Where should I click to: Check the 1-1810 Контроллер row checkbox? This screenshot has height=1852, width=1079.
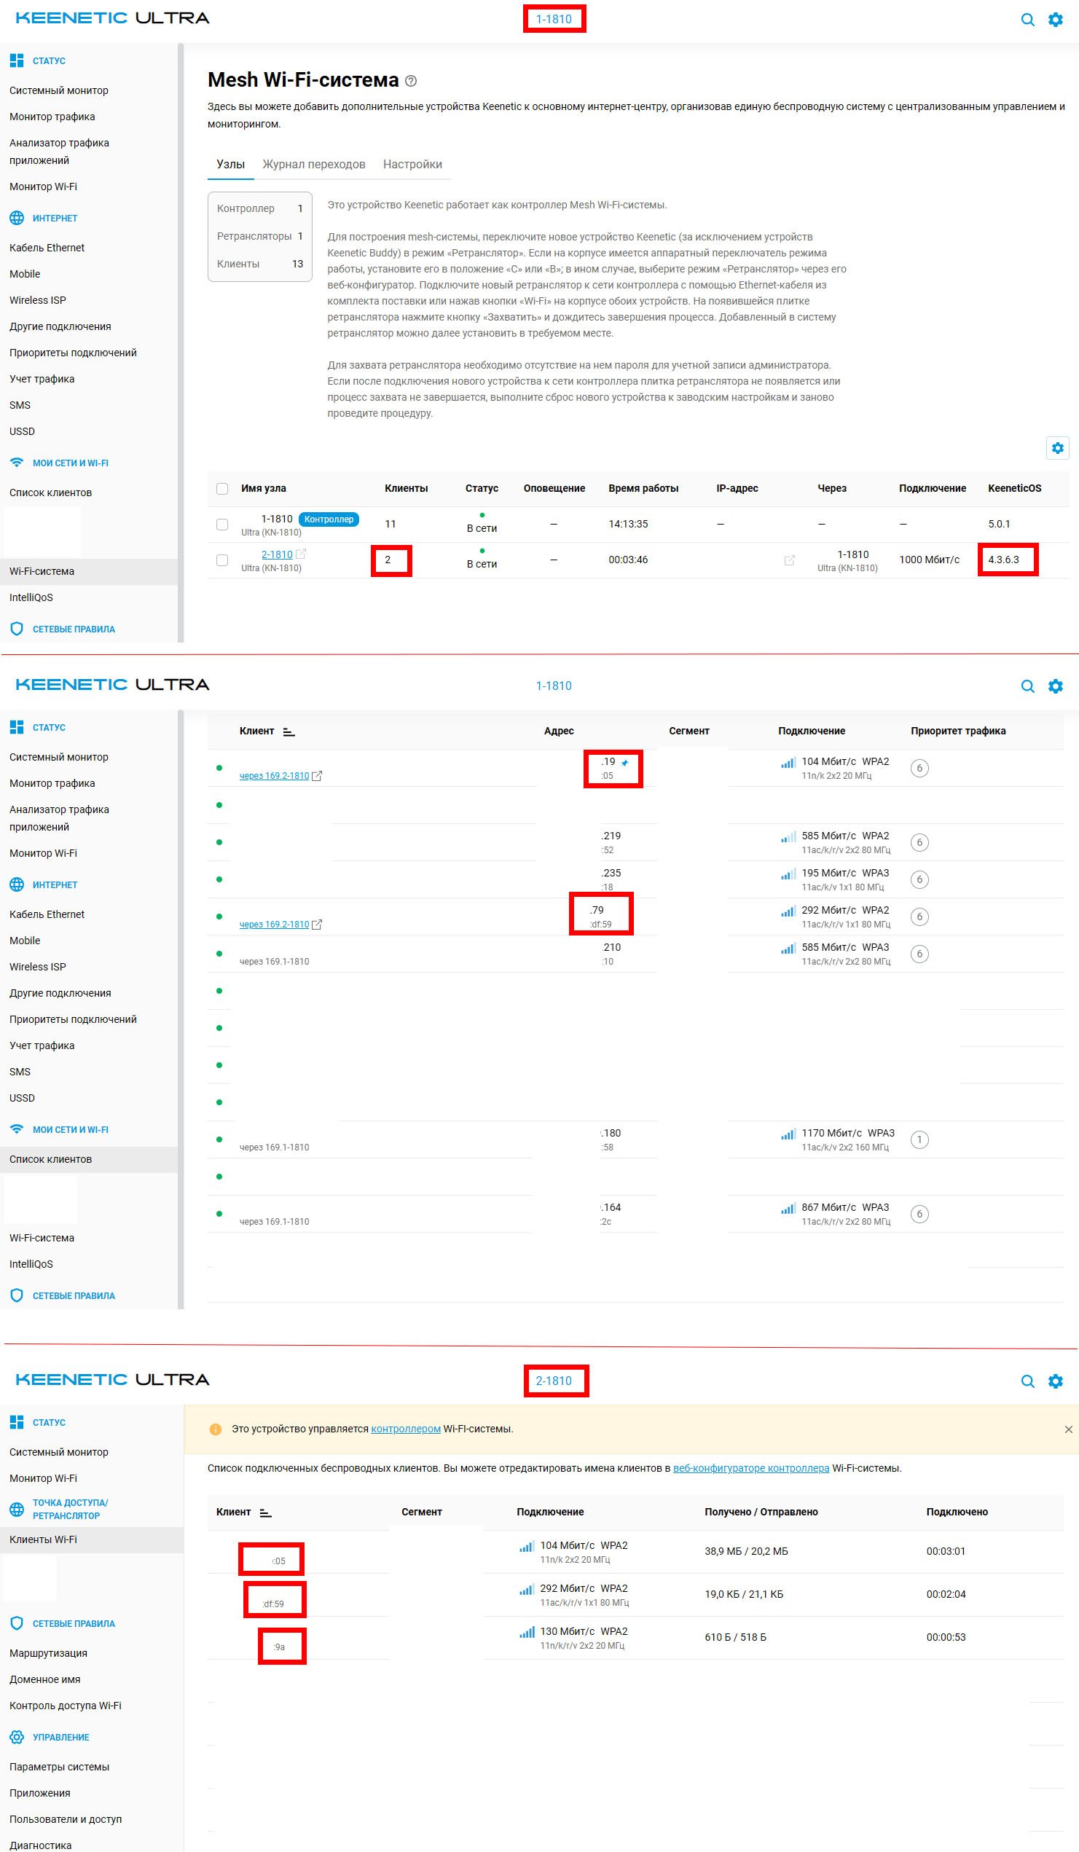(x=222, y=524)
